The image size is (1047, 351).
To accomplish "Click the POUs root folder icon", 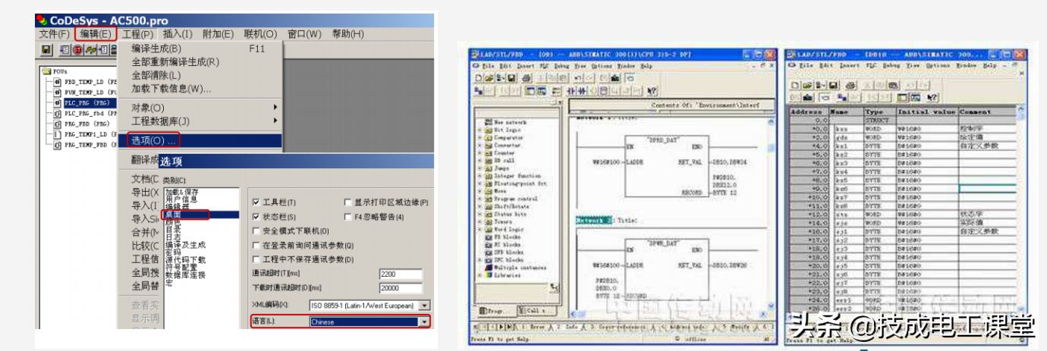I will coord(45,70).
